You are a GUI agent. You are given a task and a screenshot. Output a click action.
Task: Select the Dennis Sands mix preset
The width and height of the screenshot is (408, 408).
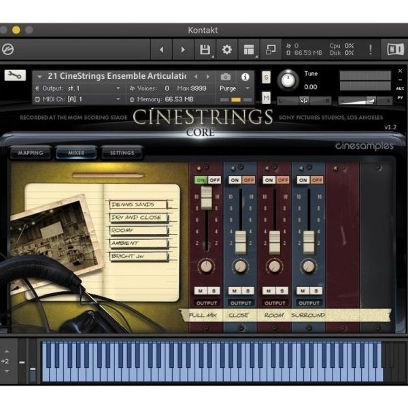tap(139, 205)
